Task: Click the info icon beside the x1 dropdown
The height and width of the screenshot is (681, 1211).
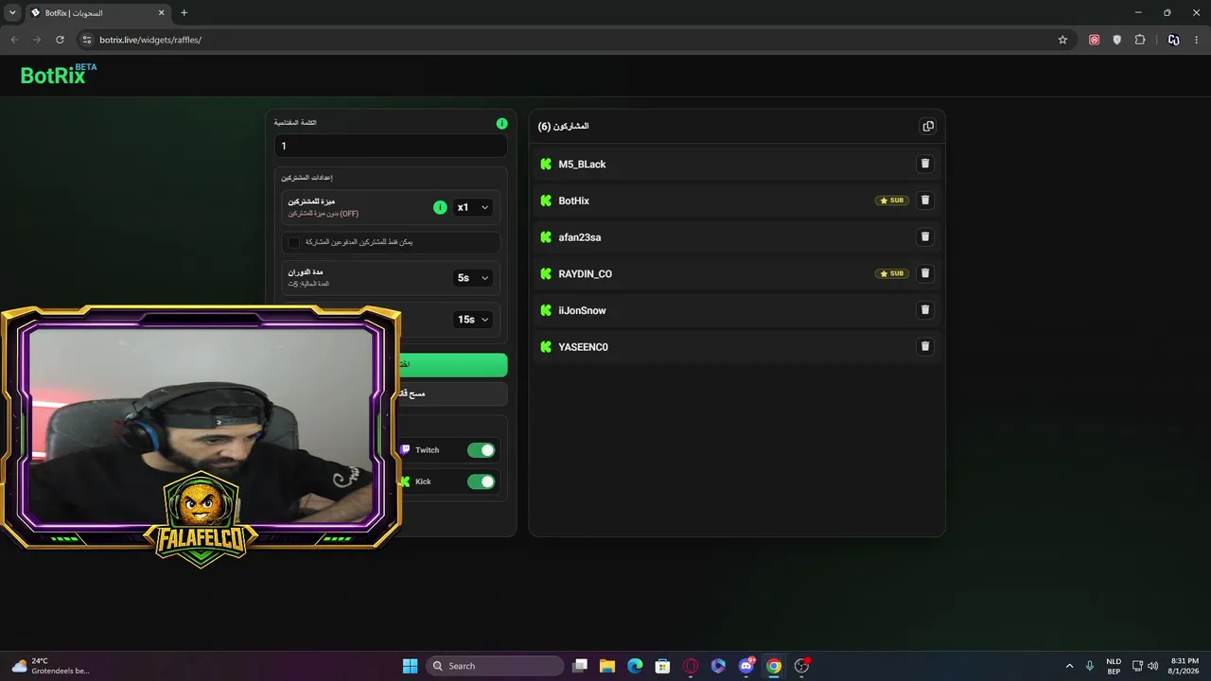Action: (x=440, y=207)
